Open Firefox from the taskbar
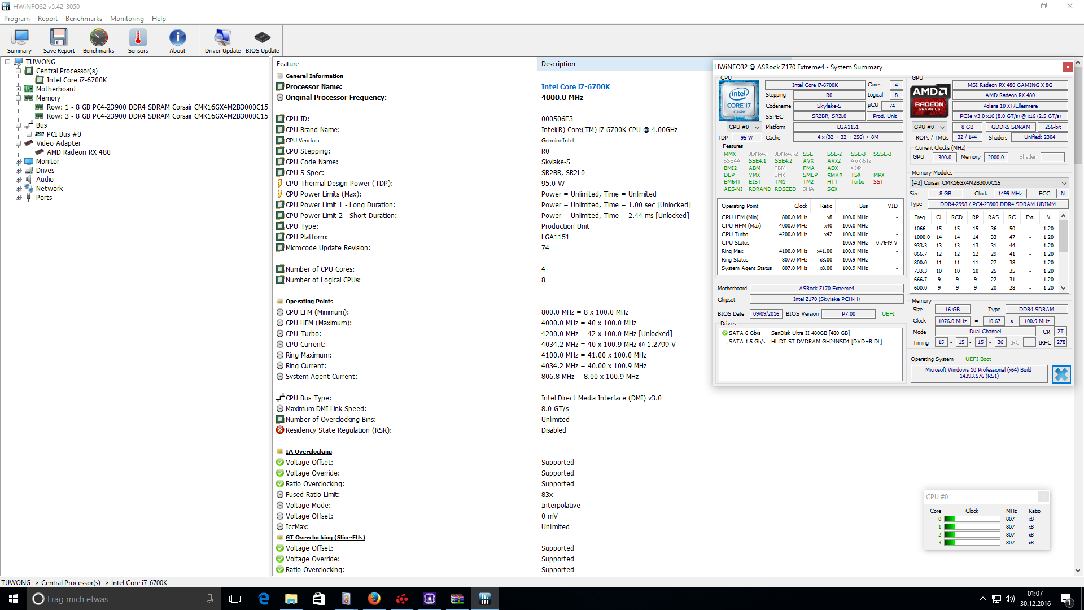 point(374,599)
